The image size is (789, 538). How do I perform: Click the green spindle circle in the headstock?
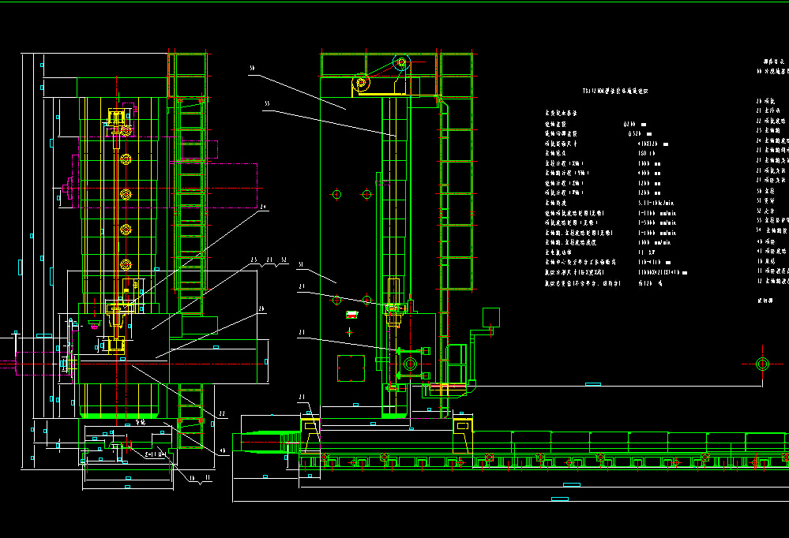point(409,364)
